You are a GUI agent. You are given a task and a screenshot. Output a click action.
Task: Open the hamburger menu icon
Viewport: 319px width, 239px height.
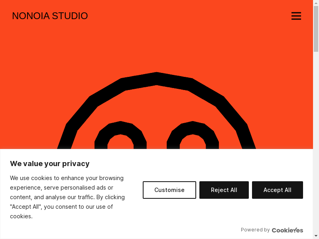coord(296,16)
